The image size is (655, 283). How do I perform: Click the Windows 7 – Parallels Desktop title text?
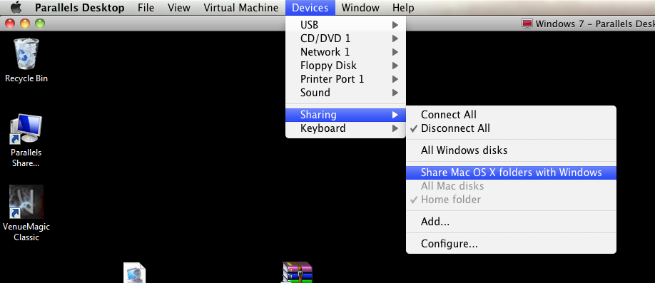click(595, 24)
